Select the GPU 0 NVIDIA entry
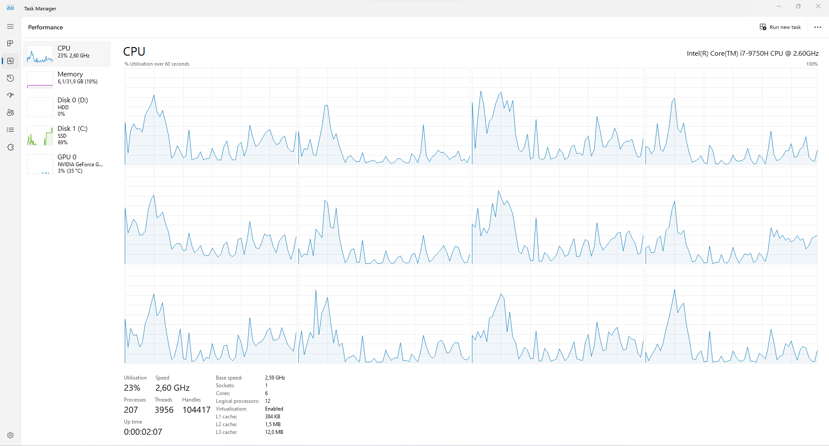The width and height of the screenshot is (829, 446). (x=67, y=164)
